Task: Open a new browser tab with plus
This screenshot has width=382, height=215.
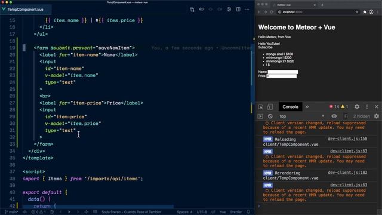Action: pos(322,5)
